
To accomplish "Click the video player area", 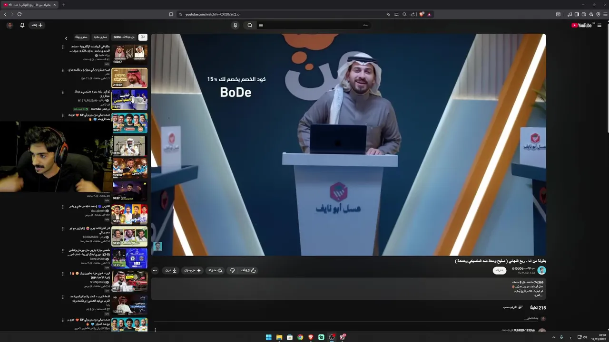I will pos(348,144).
